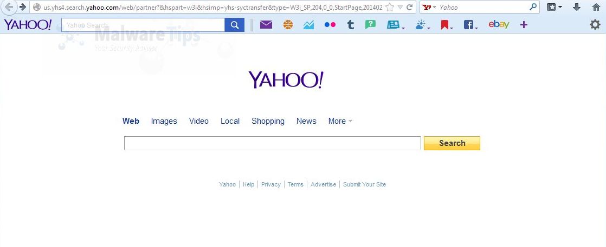Open the bookmarks menu button

[554, 7]
